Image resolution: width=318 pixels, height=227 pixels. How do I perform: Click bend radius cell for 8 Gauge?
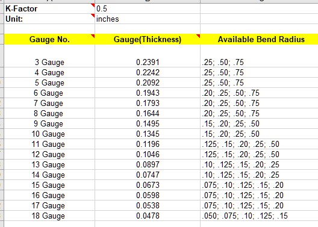point(259,113)
